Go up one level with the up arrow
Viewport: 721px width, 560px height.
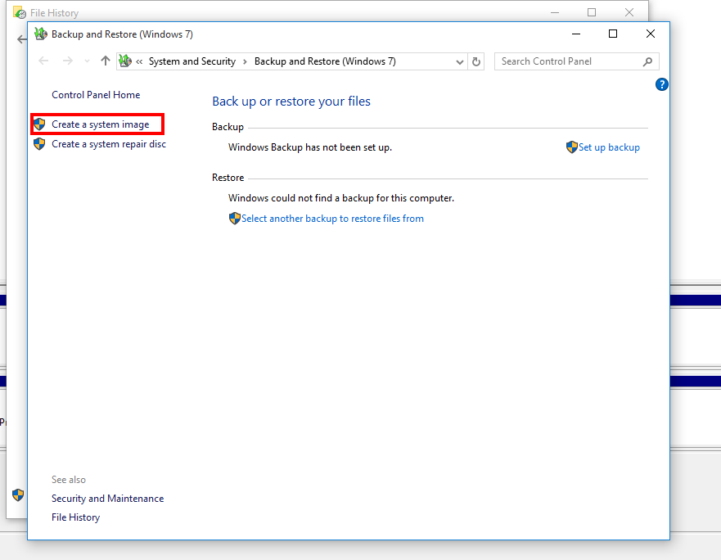click(105, 61)
